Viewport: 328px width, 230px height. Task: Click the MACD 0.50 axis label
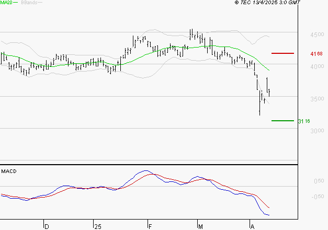point(319,181)
